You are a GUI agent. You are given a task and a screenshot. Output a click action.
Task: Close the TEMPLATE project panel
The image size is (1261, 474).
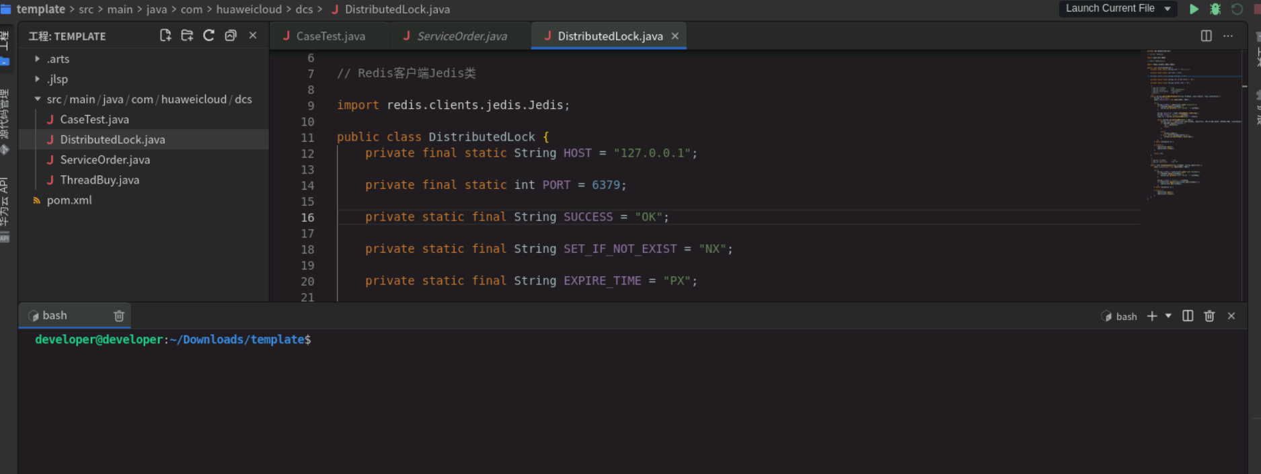click(x=253, y=35)
